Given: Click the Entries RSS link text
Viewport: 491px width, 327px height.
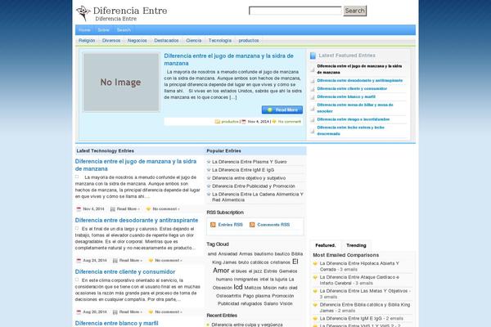Looking at the screenshot, I should [x=231, y=225].
